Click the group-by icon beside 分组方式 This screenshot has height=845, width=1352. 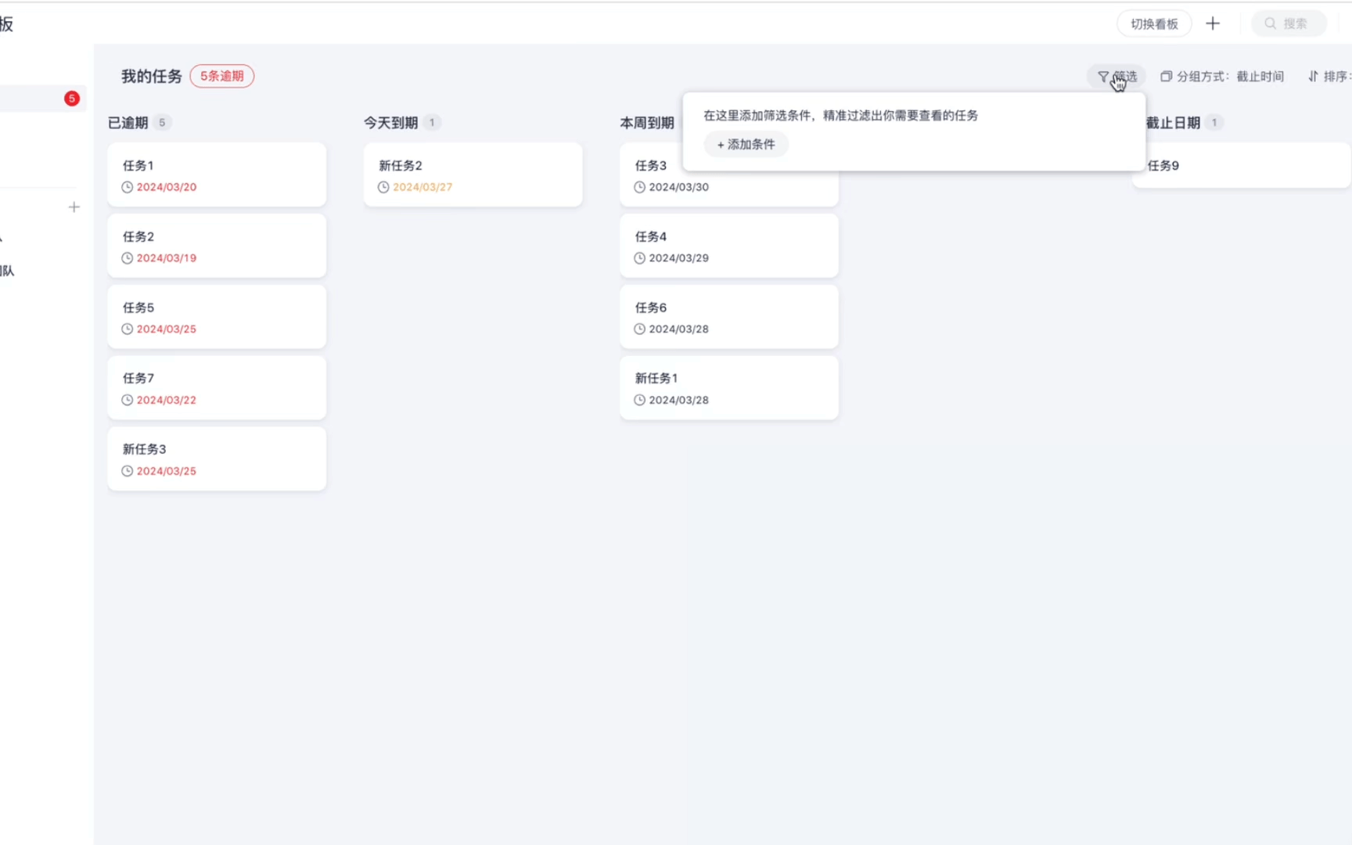pos(1166,77)
